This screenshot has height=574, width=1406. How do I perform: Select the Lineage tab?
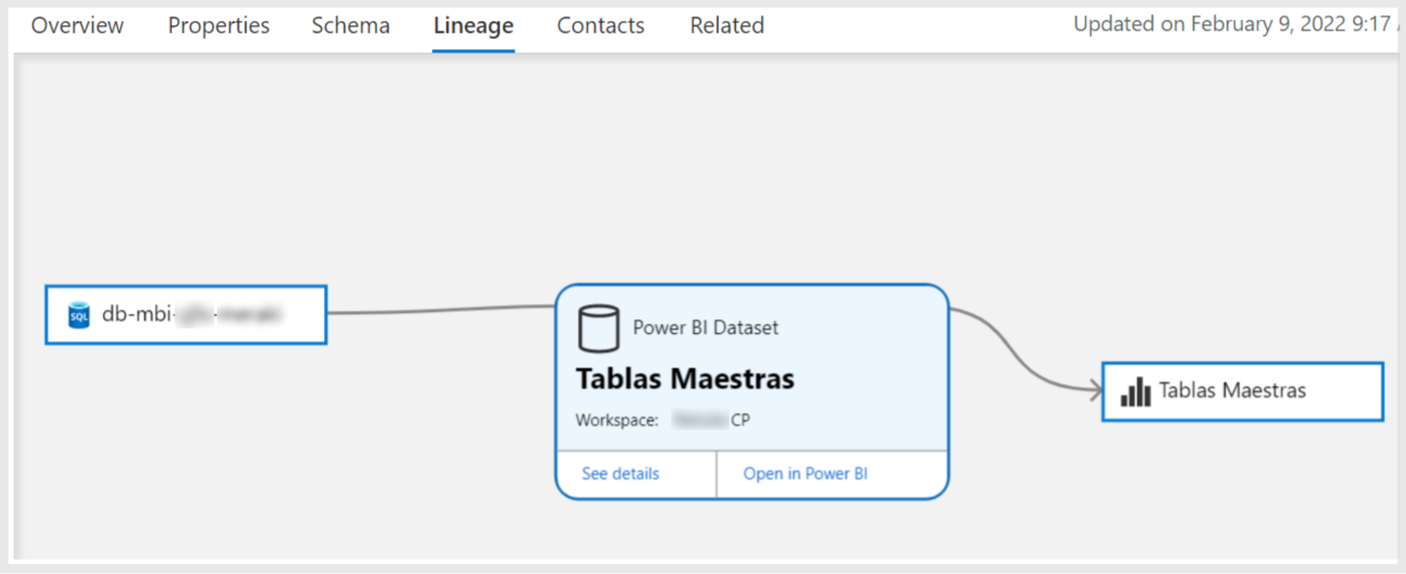[x=473, y=26]
